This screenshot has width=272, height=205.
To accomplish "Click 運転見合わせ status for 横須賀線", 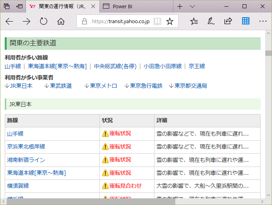I will 125,186.
